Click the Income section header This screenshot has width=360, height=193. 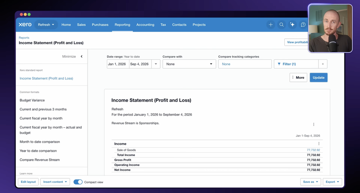pyautogui.click(x=120, y=144)
